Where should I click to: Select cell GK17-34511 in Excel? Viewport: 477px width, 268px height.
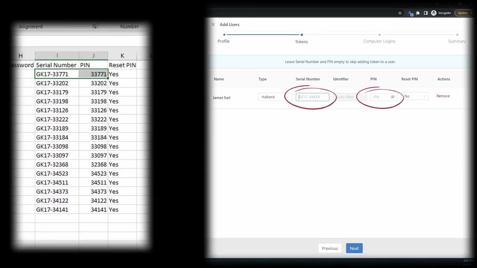coord(57,182)
